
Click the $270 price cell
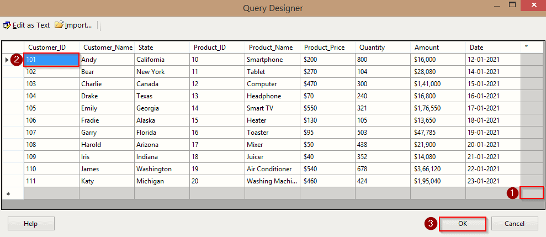coord(328,72)
